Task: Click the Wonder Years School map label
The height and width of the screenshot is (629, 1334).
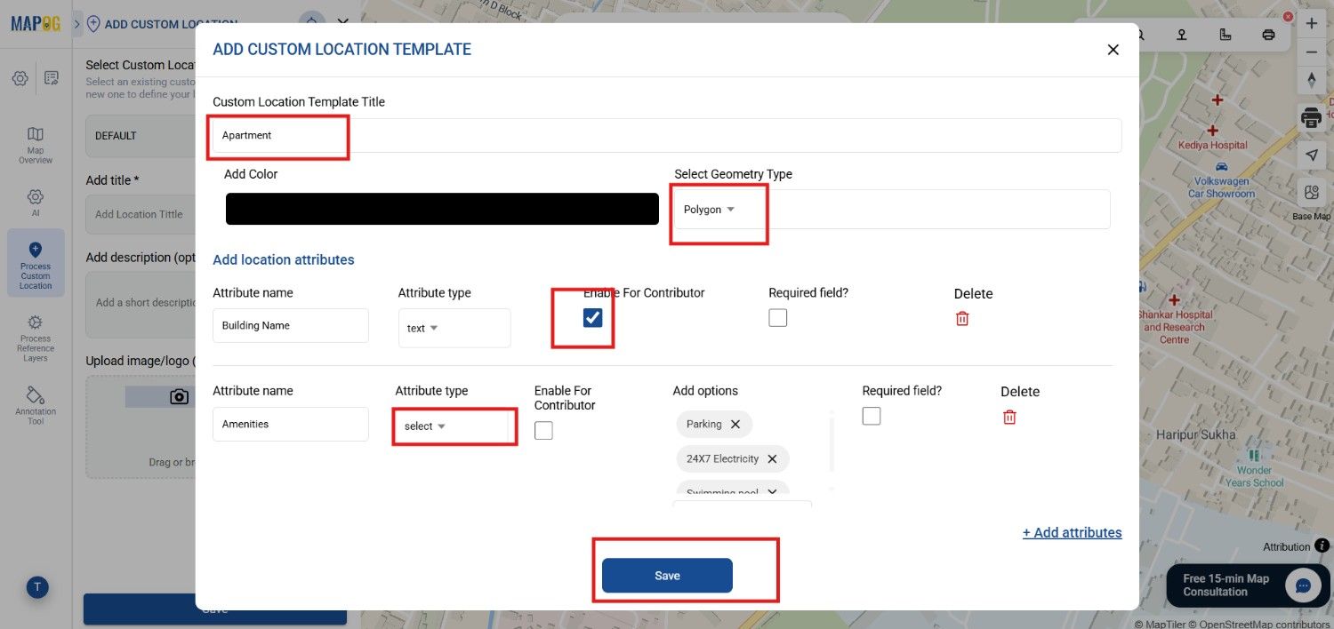Action: pyautogui.click(x=1255, y=476)
